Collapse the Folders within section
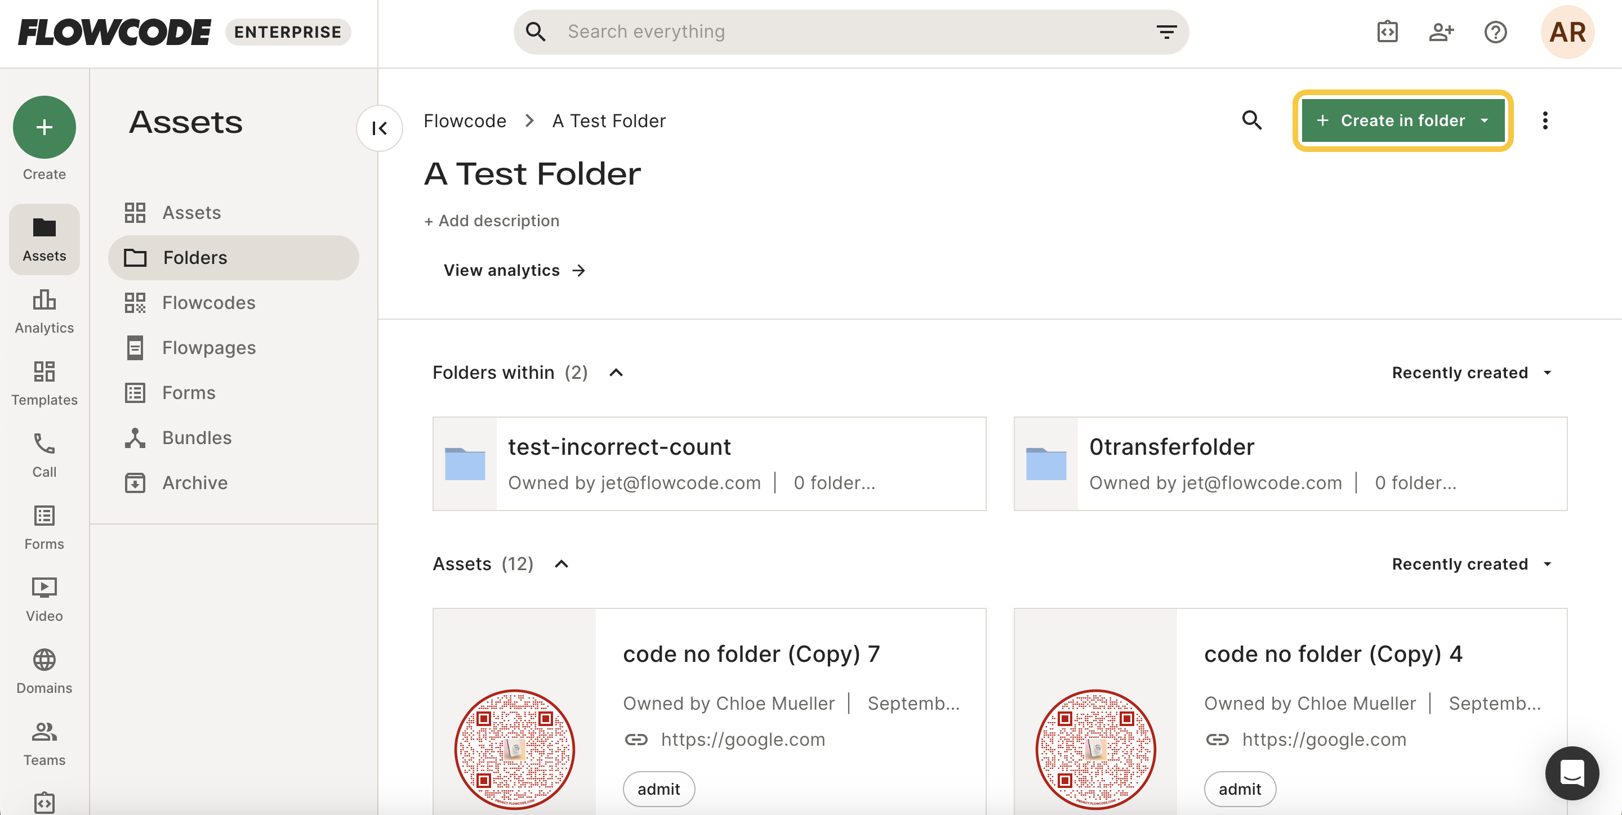Viewport: 1622px width, 815px height. tap(616, 373)
